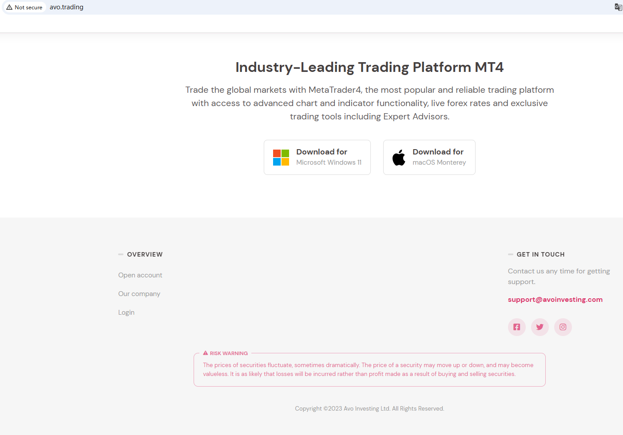623x435 pixels.
Task: Download MT4 for Microsoft Windows 11
Action: tap(317, 158)
